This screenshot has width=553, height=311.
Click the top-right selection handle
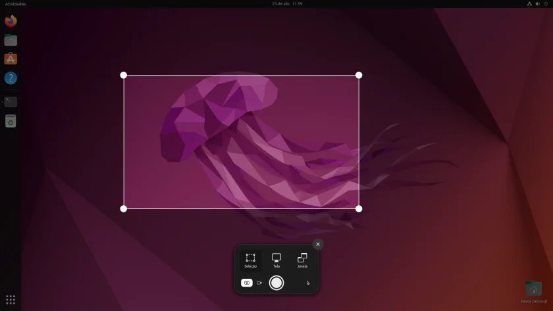(x=359, y=75)
